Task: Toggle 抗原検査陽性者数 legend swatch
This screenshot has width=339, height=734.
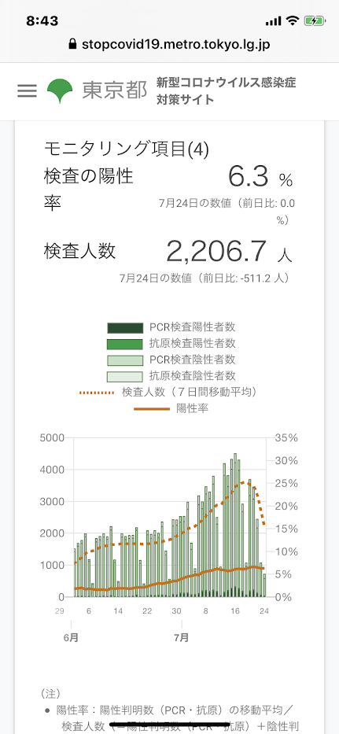Action: [x=125, y=344]
